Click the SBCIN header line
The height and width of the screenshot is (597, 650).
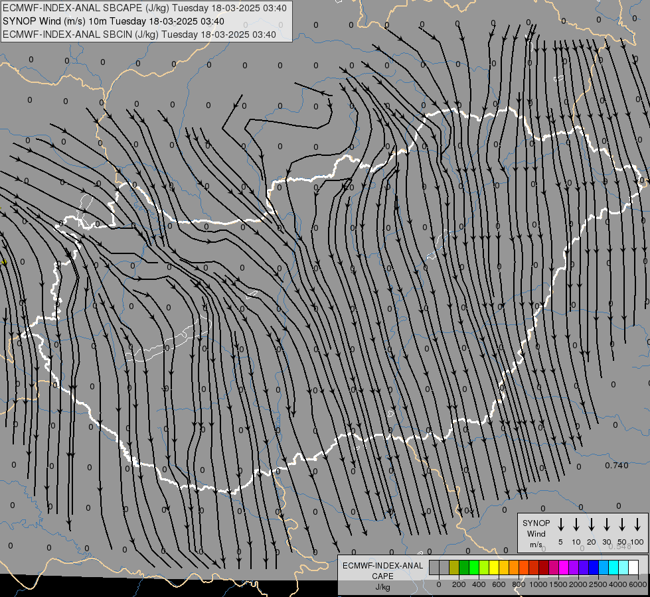pyautogui.click(x=139, y=34)
